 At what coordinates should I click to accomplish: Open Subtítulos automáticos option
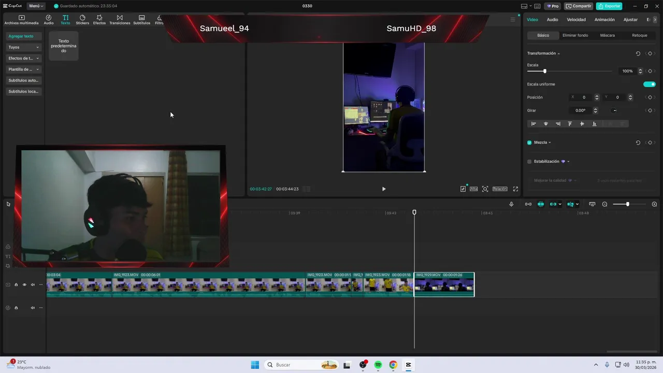(24, 80)
